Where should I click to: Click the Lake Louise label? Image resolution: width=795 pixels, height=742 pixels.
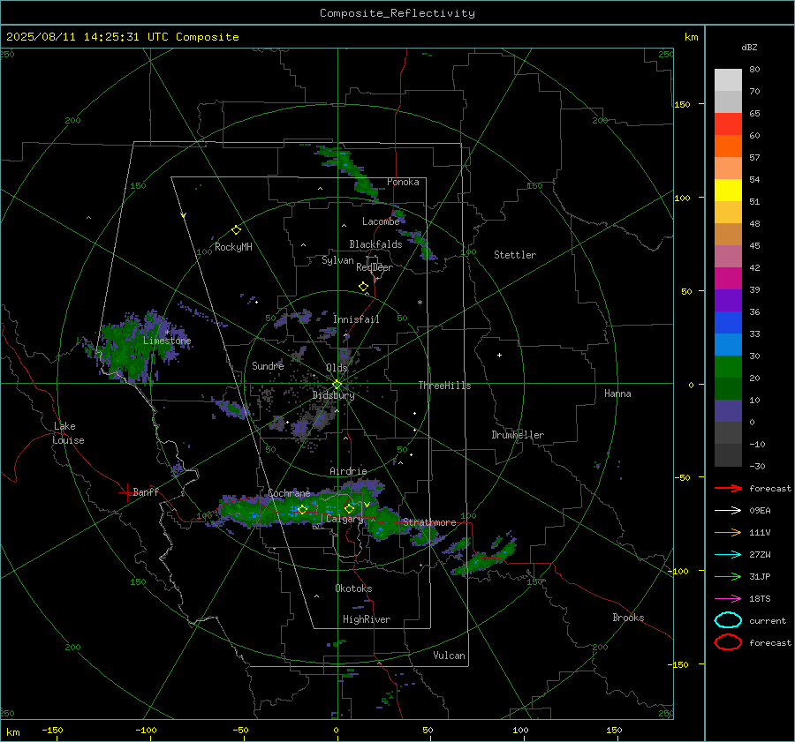68,433
